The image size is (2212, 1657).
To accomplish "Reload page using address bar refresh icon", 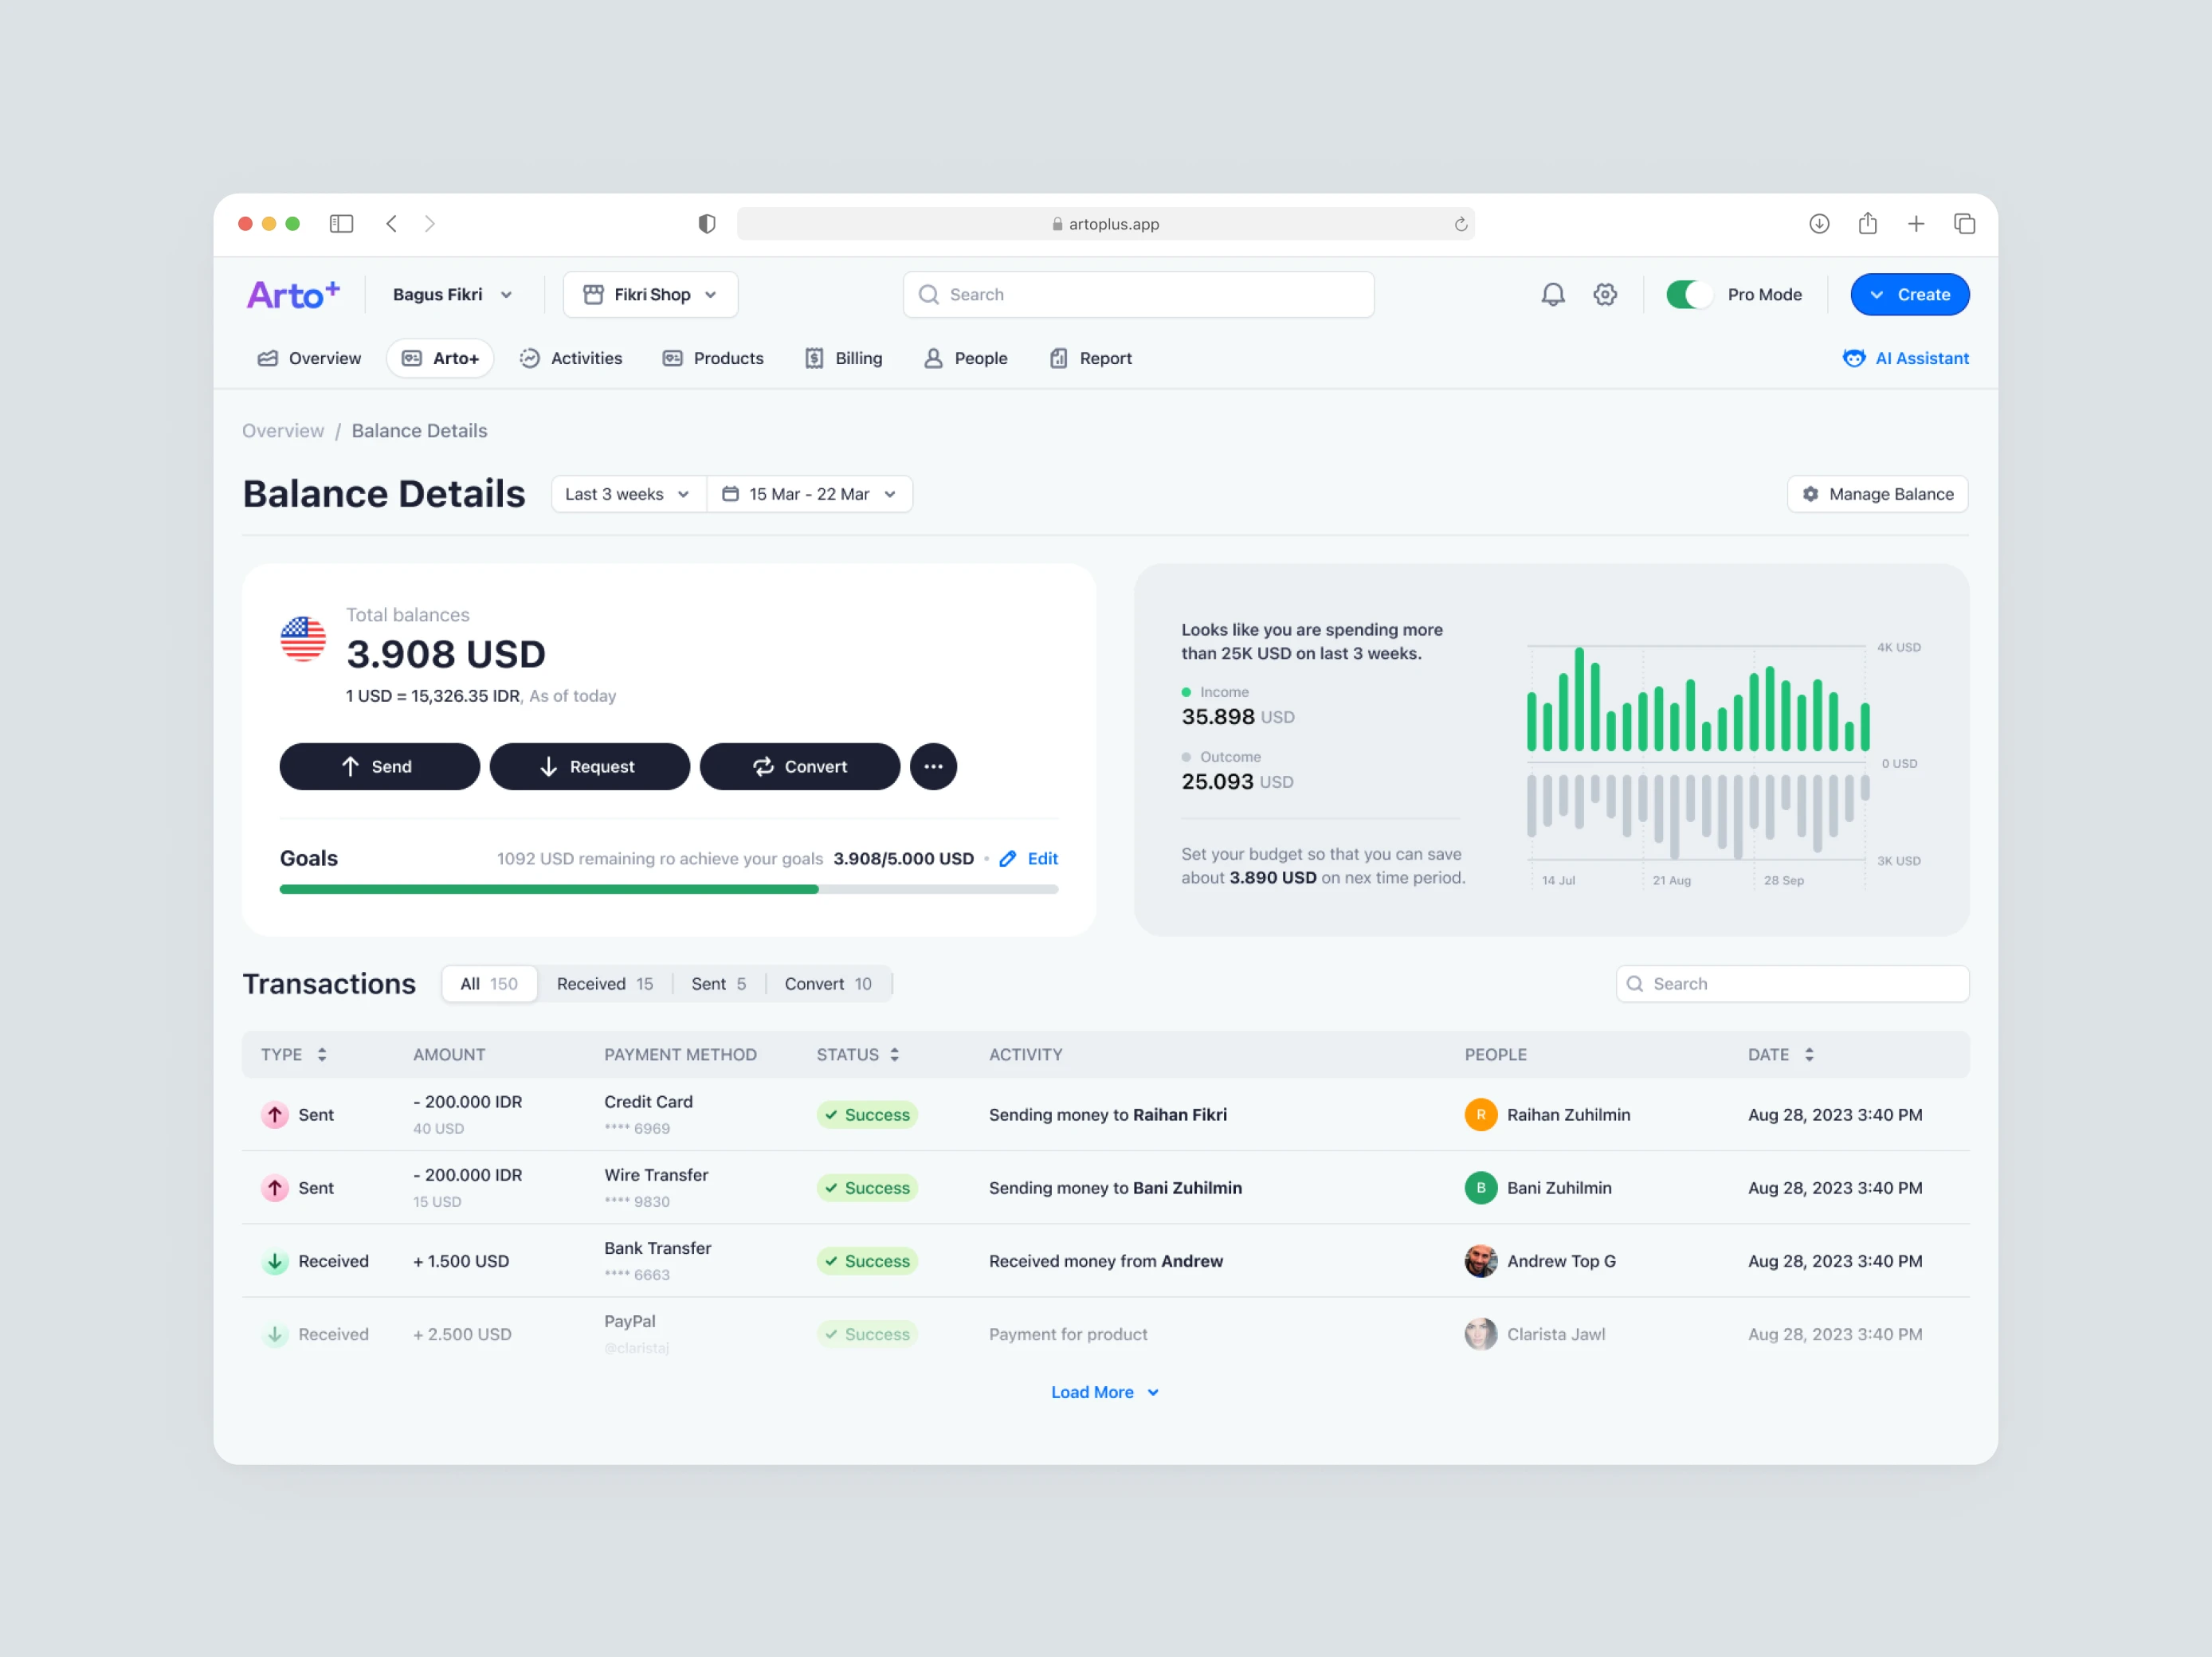I will 1460,224.
